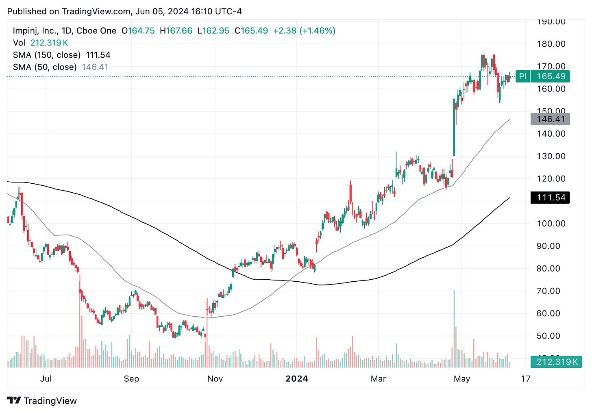Click the Mar label on time axis
This screenshot has height=413, width=592.
pos(378,379)
